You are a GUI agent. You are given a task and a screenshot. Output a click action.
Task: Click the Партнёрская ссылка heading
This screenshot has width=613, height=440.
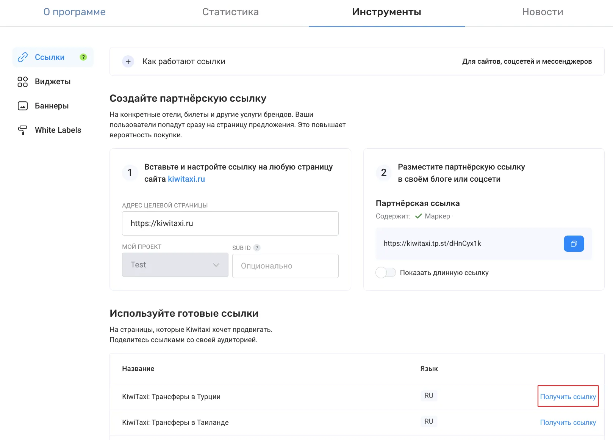pos(418,203)
